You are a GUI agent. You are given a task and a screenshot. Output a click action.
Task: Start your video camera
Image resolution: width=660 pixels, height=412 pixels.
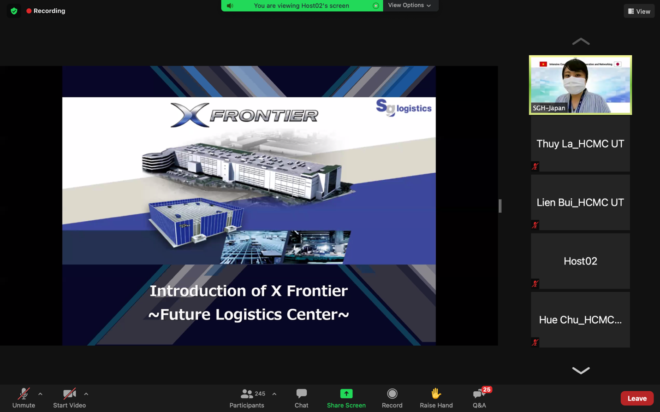click(x=69, y=398)
